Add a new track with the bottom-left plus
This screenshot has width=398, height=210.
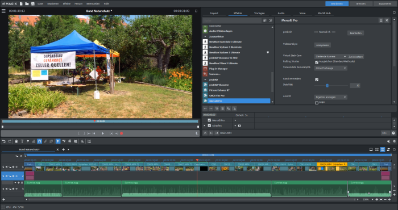point(3,200)
